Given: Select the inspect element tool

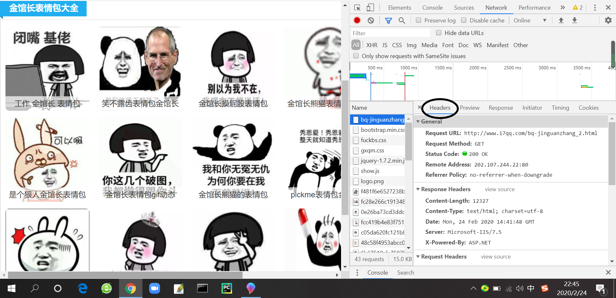Looking at the screenshot, I should [x=357, y=7].
